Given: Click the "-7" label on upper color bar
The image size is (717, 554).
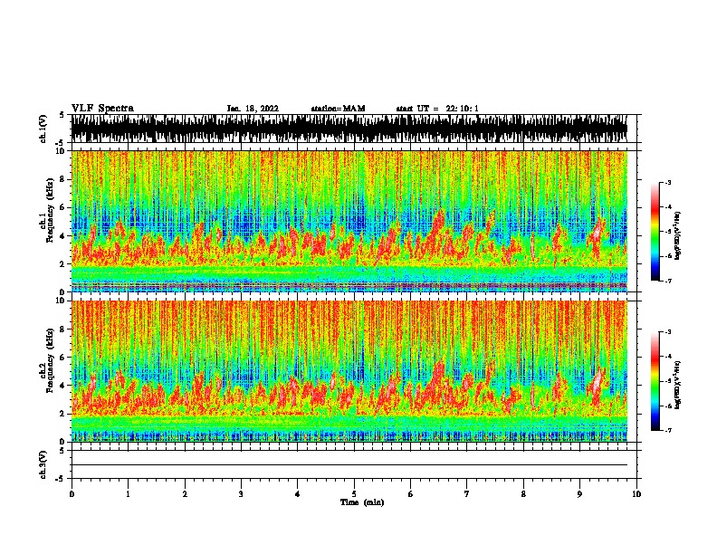Looking at the screenshot, I should pos(667,281).
